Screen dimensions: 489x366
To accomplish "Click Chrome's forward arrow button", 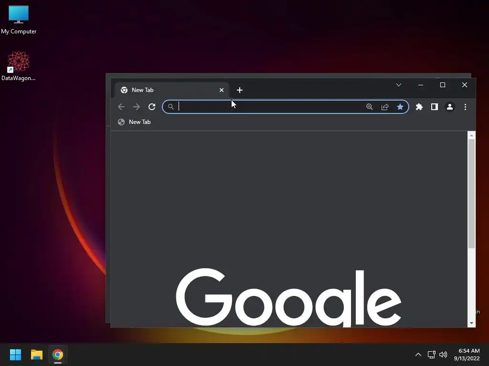I will [136, 107].
